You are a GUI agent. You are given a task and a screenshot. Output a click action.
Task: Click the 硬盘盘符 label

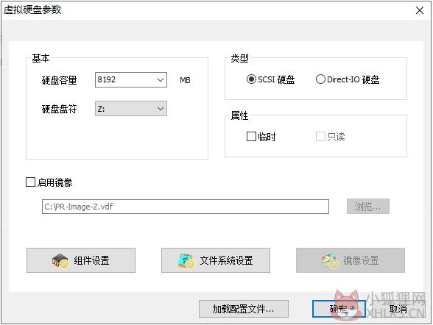click(x=59, y=109)
